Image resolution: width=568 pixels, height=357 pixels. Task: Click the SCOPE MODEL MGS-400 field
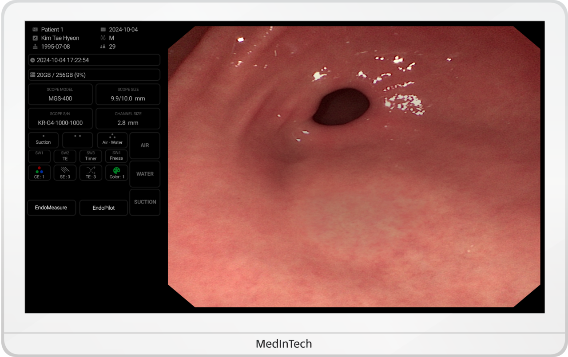tap(60, 94)
